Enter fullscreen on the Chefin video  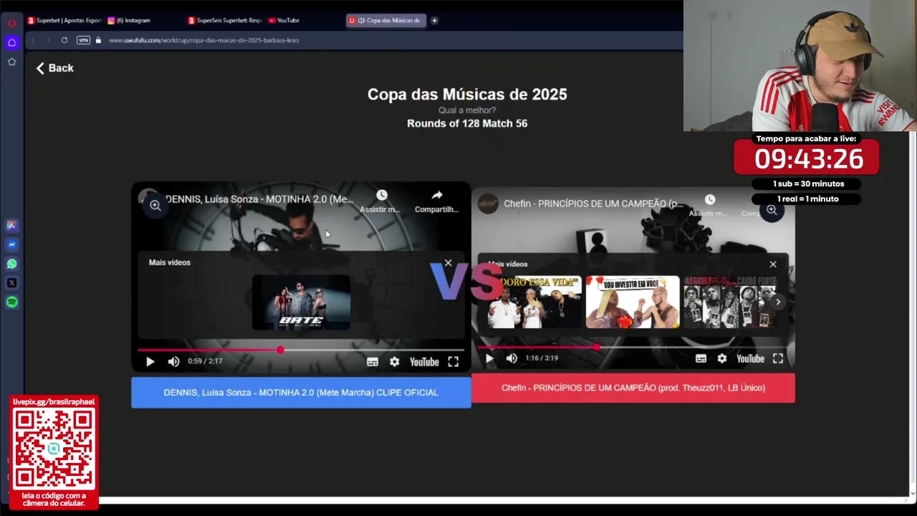pos(778,358)
